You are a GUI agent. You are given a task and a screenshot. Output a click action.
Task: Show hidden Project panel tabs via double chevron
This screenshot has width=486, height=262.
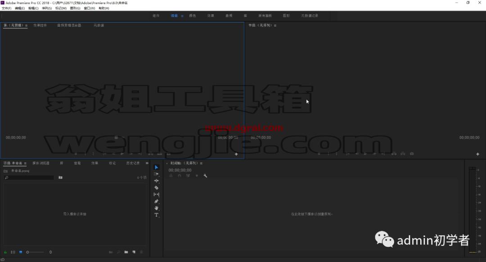pos(147,163)
